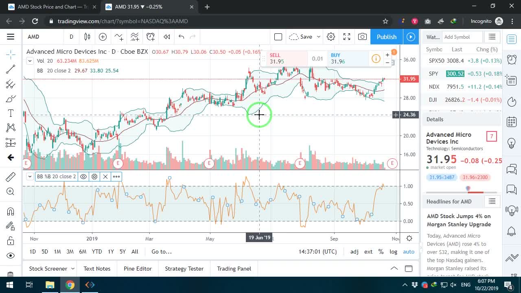Open the Indicators & Strategies icon
This screenshot has height=293, width=521.
pyautogui.click(x=119, y=37)
